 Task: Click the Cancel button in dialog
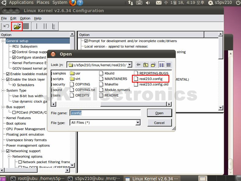[159, 123]
